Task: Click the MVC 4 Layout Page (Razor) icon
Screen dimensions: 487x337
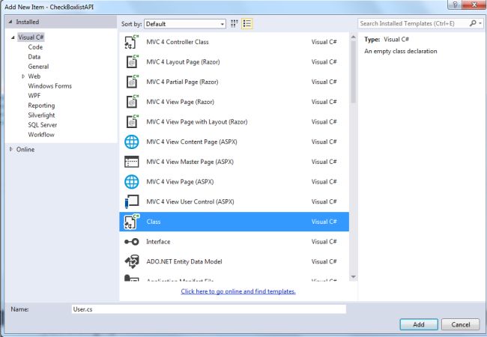Action: [x=132, y=61]
